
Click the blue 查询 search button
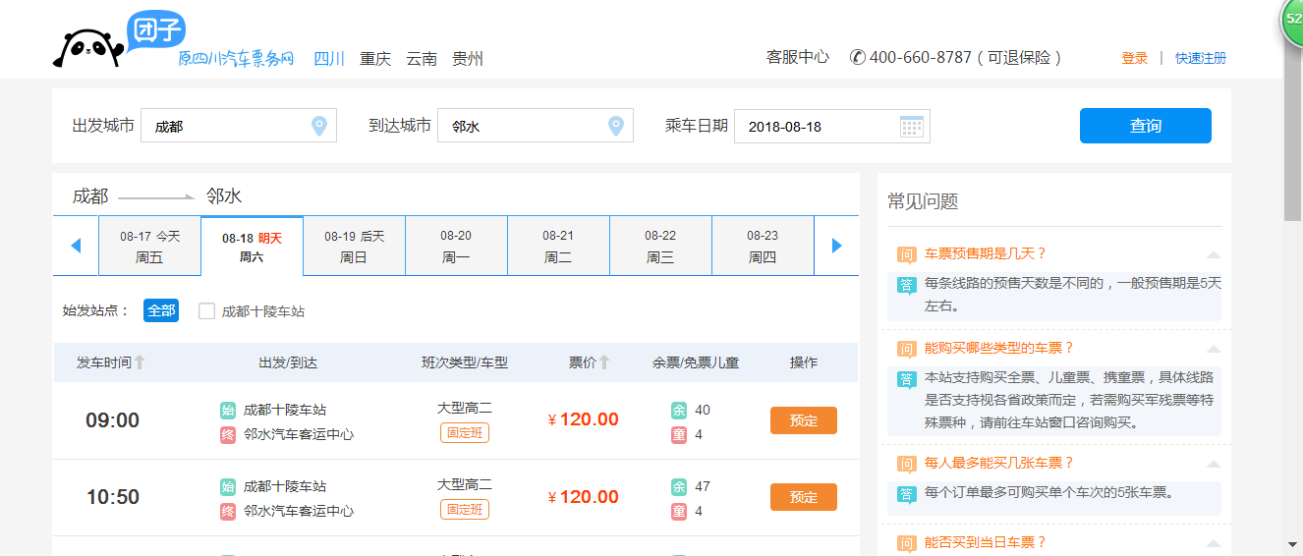point(1145,126)
